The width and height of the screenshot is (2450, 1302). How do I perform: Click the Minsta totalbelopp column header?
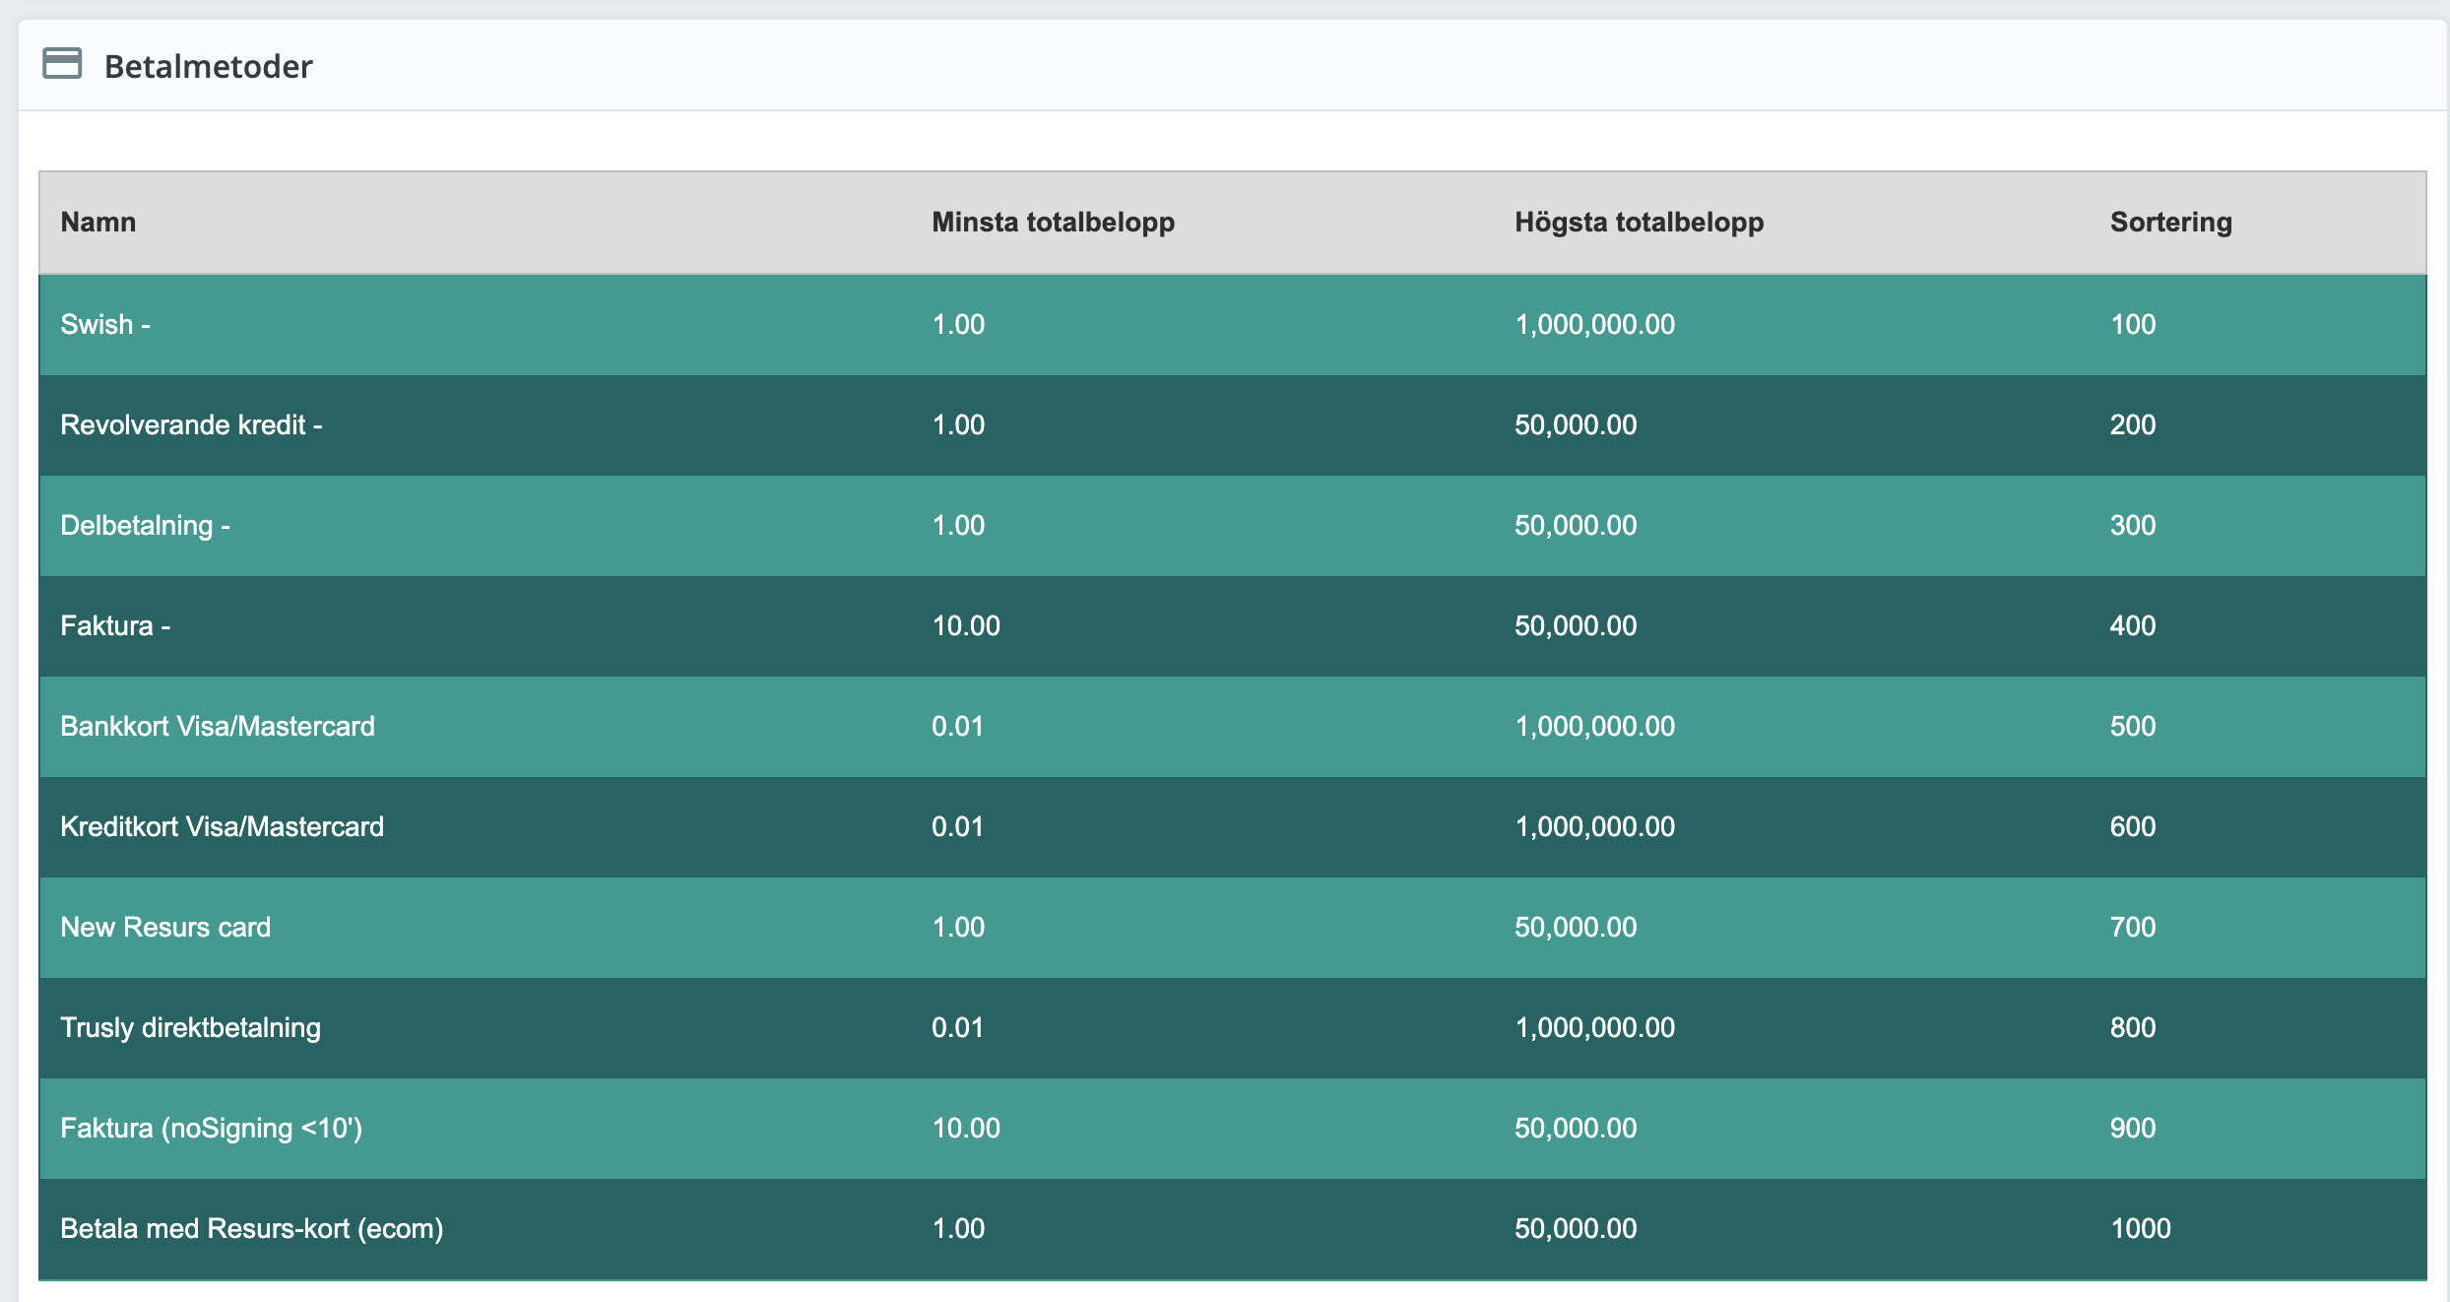[x=1054, y=223]
